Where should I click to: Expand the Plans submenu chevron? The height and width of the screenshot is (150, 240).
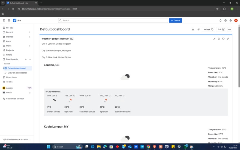click(x=30, y=46)
